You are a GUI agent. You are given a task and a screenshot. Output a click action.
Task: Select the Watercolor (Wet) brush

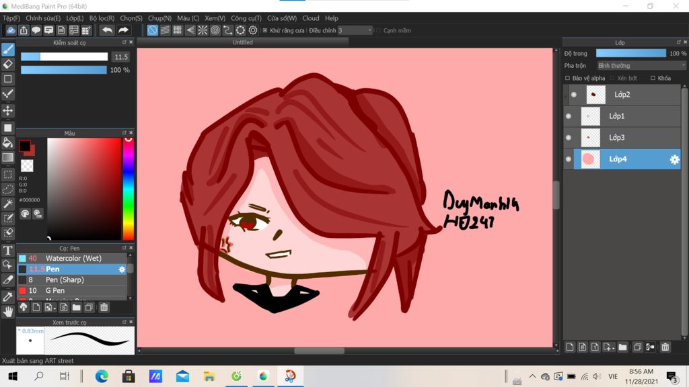(72, 259)
